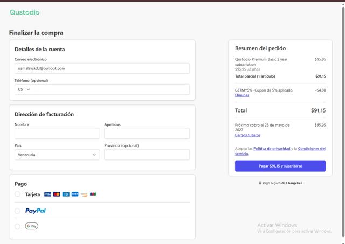
Task: Click the JCB card icon
Action: [93, 194]
